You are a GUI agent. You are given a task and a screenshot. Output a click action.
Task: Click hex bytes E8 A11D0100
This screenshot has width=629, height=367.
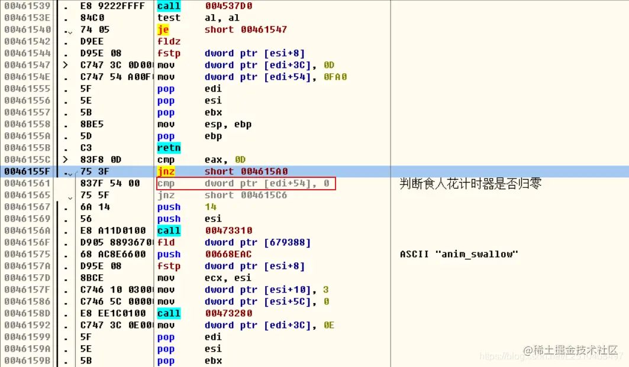(112, 230)
